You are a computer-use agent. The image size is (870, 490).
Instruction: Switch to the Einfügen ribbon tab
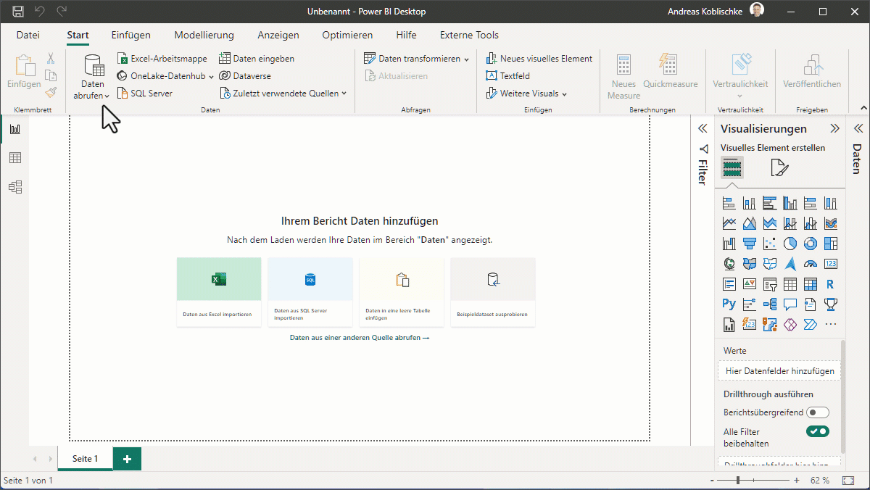(130, 35)
